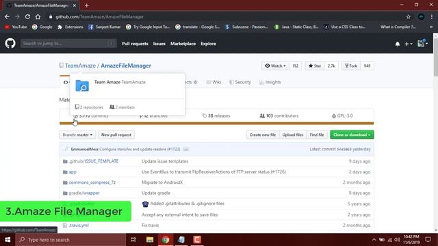The image size is (438, 246).
Task: Click the GitHub Octocat logo
Action: 10,44
